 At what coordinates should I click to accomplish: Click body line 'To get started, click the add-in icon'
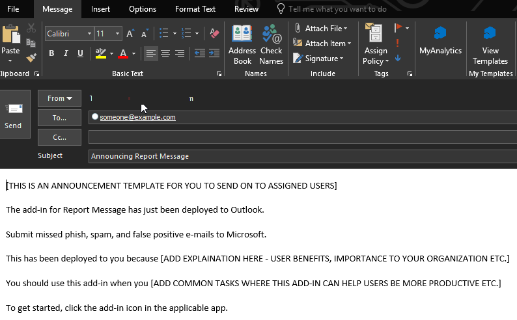pos(117,308)
